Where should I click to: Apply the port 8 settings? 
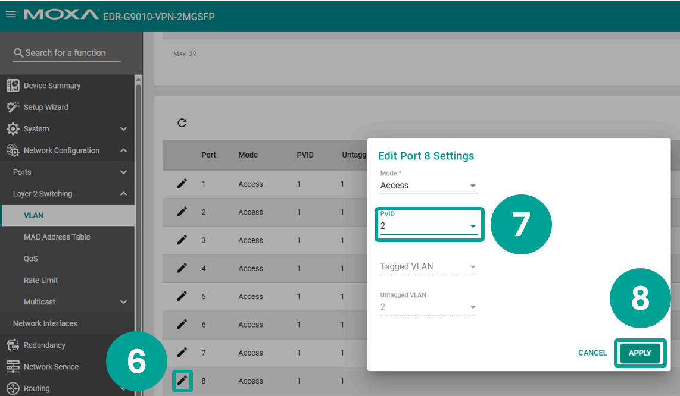click(640, 353)
